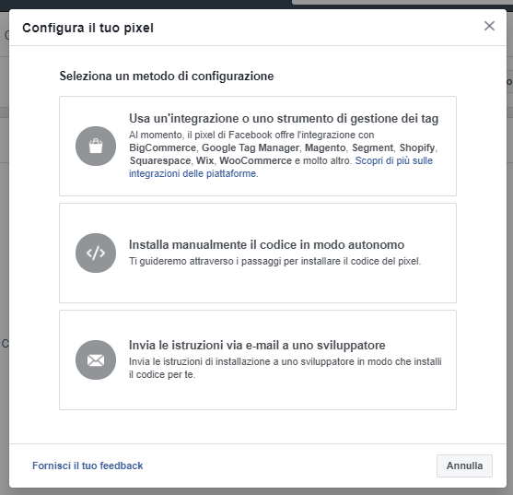Click the envelope email instructions icon
Screen dimensions: 513x495
coord(96,359)
